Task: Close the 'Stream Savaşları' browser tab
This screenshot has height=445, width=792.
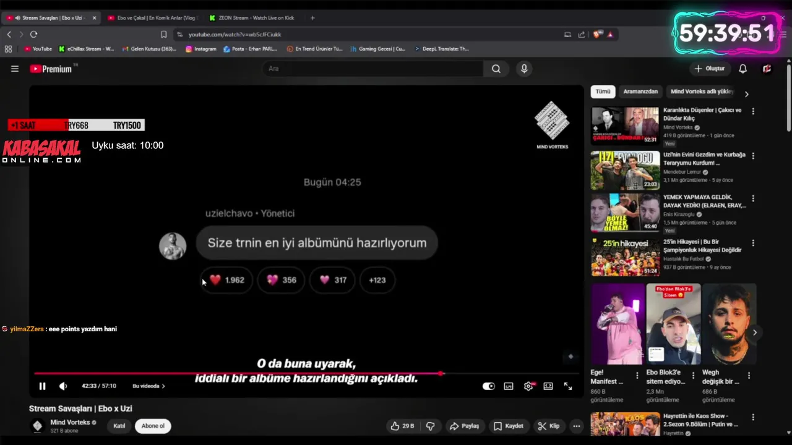Action: coord(94,18)
